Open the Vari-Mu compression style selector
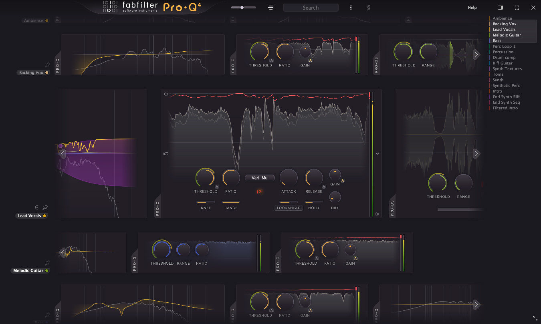 [x=259, y=178]
